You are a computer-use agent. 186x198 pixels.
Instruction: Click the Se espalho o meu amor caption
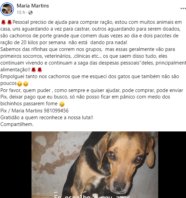(x=92, y=196)
